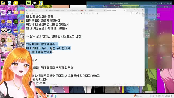This screenshot has width=174, height=98.
Task: Open the NVIDIA desktop shortcut
Action: pos(16,22)
